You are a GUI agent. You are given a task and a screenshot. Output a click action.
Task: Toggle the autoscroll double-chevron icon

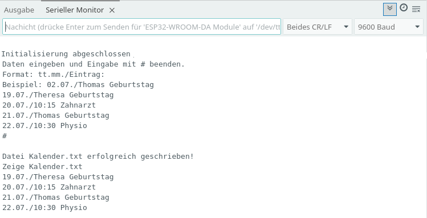(390, 9)
